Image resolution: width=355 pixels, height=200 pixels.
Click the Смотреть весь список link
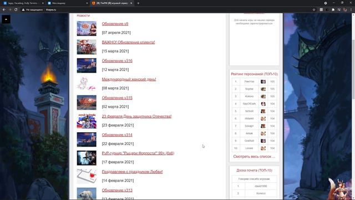254,157
